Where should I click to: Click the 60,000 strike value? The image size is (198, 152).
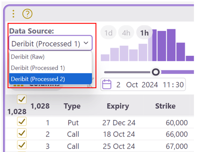177,123
